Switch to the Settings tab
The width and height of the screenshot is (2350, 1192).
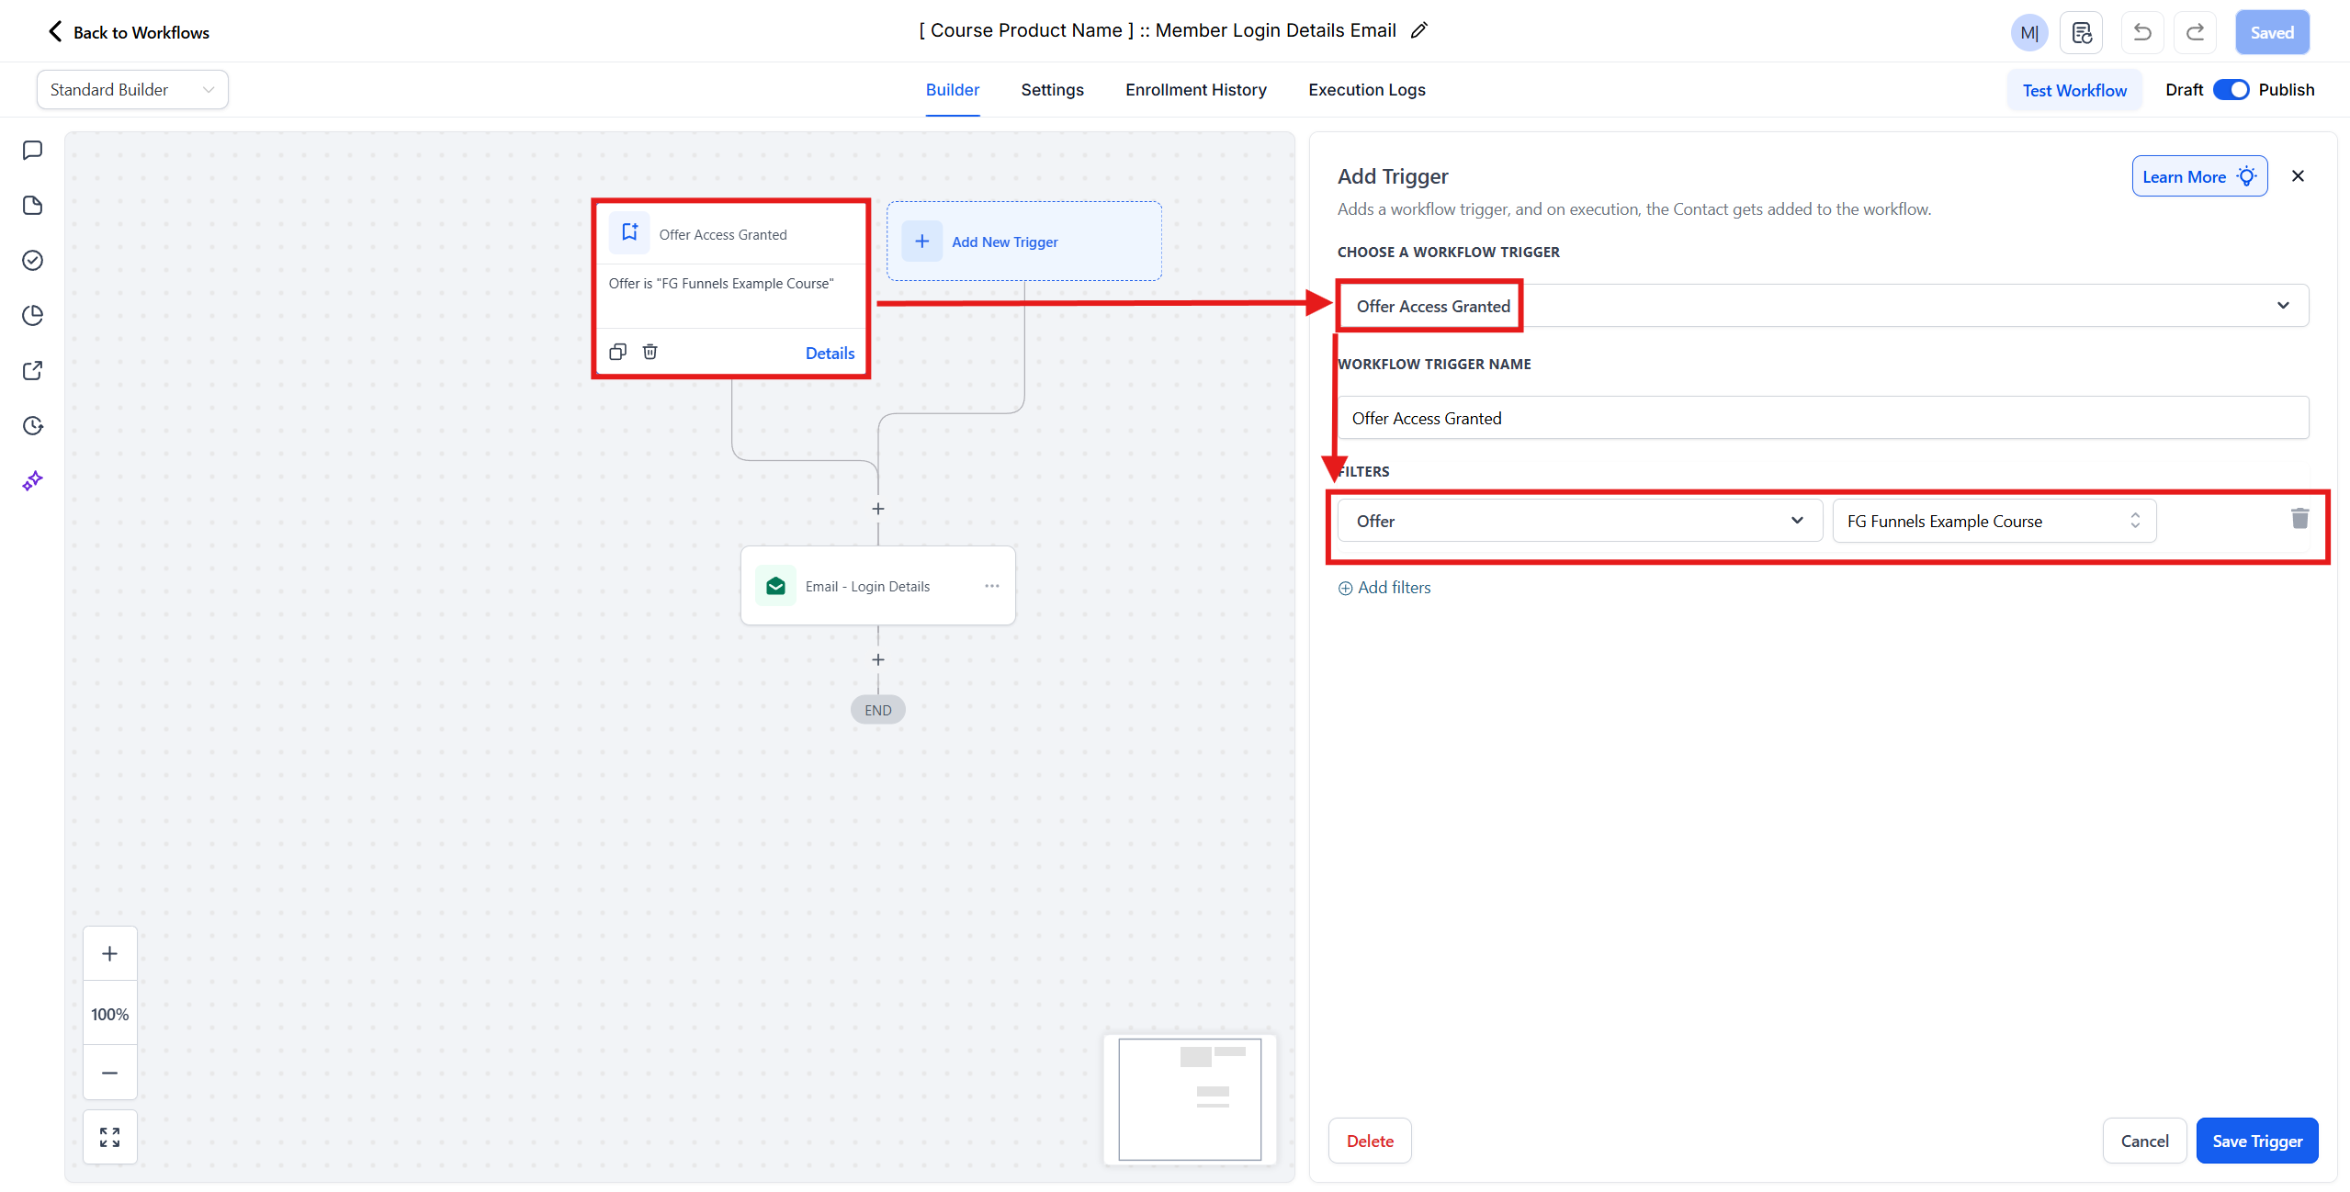click(1052, 90)
